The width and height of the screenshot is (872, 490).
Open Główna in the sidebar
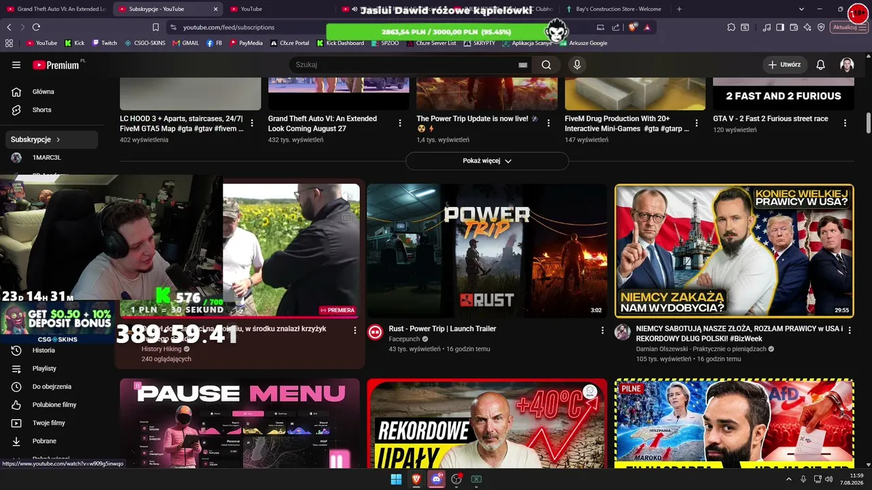tap(52, 92)
